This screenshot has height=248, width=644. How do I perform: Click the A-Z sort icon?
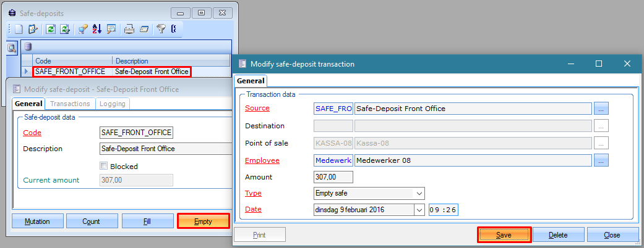[97, 28]
